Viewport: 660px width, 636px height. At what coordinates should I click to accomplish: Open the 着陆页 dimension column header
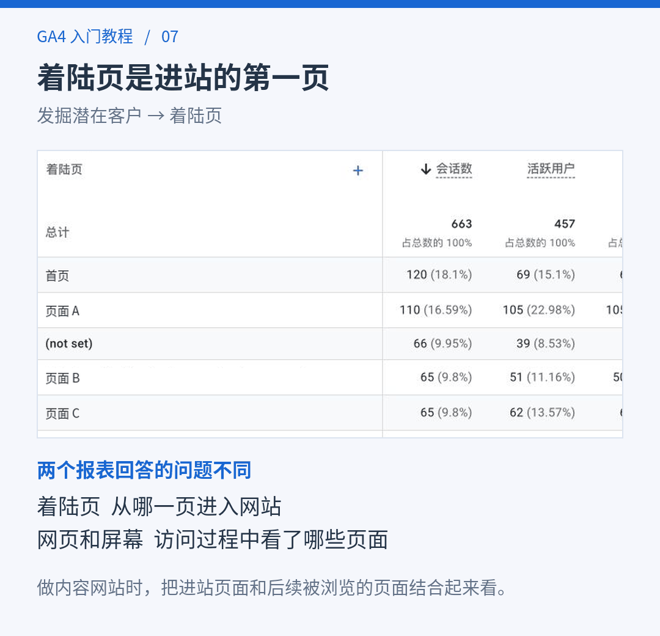point(64,169)
